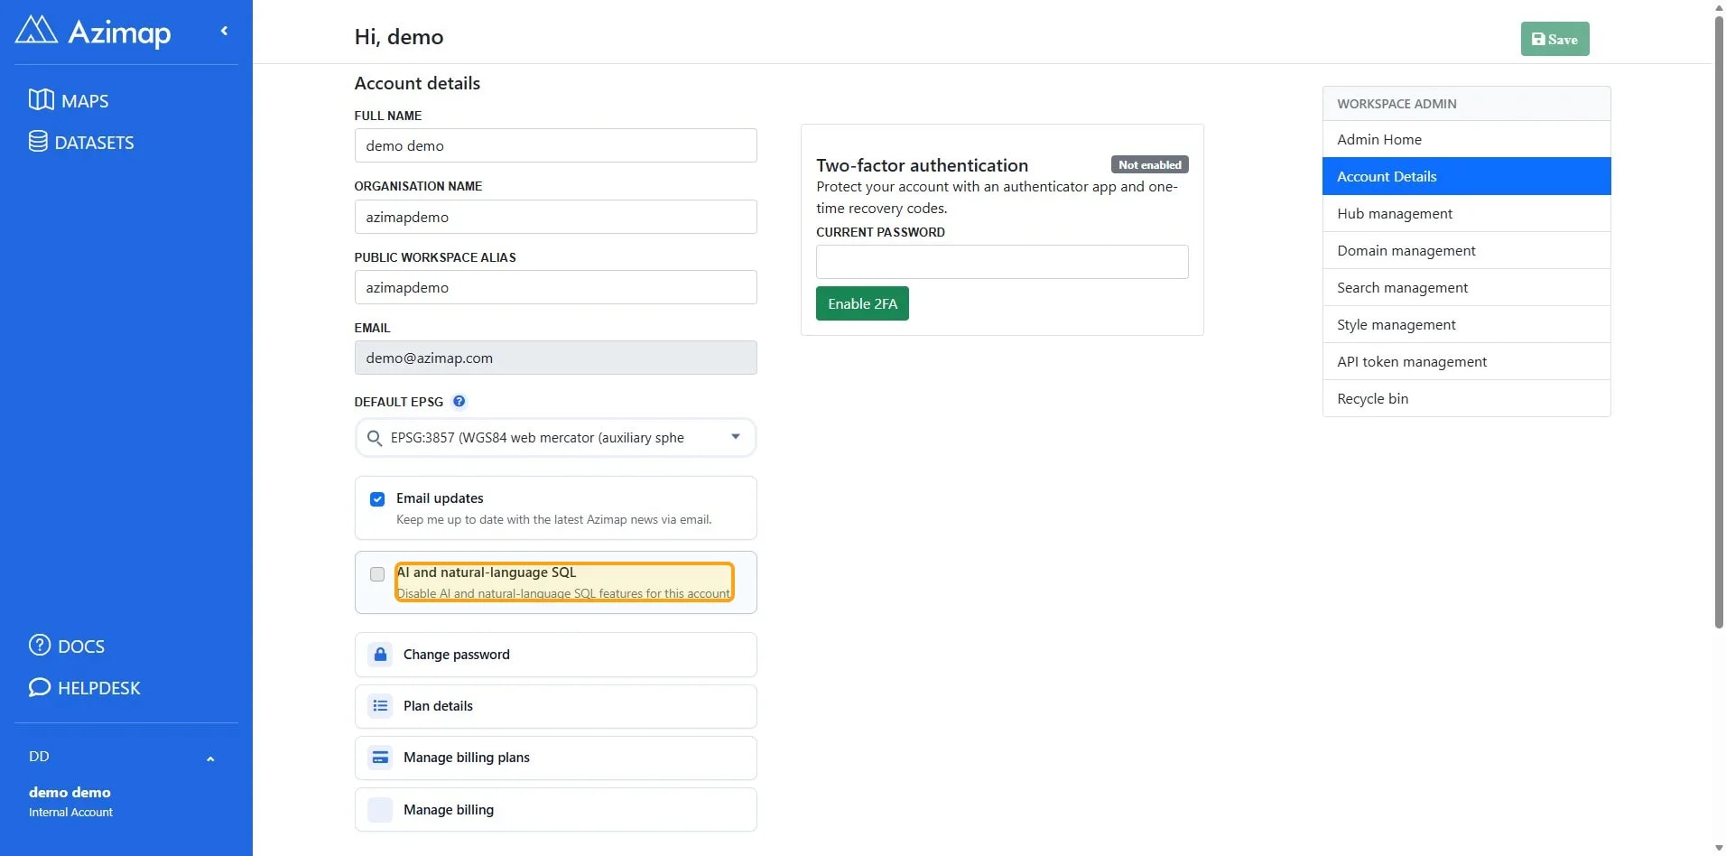Click the page vertical scrollbar
This screenshot has width=1726, height=856.
click(1718, 321)
